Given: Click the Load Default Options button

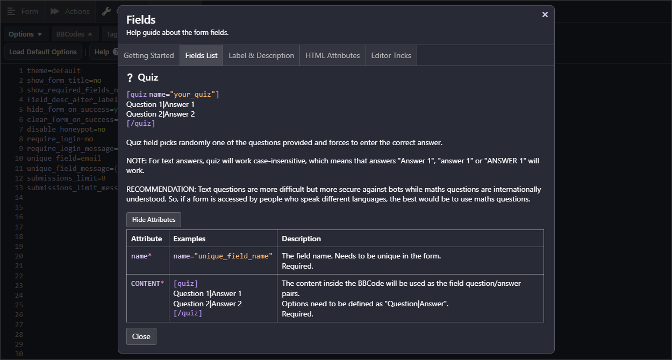Looking at the screenshot, I should [x=42, y=52].
